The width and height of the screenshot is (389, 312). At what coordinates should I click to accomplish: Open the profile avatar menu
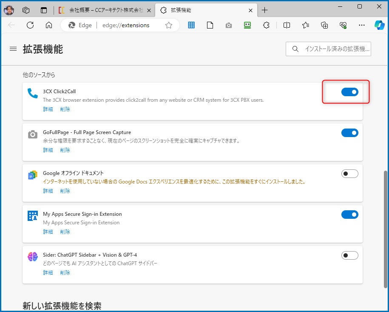[9, 10]
